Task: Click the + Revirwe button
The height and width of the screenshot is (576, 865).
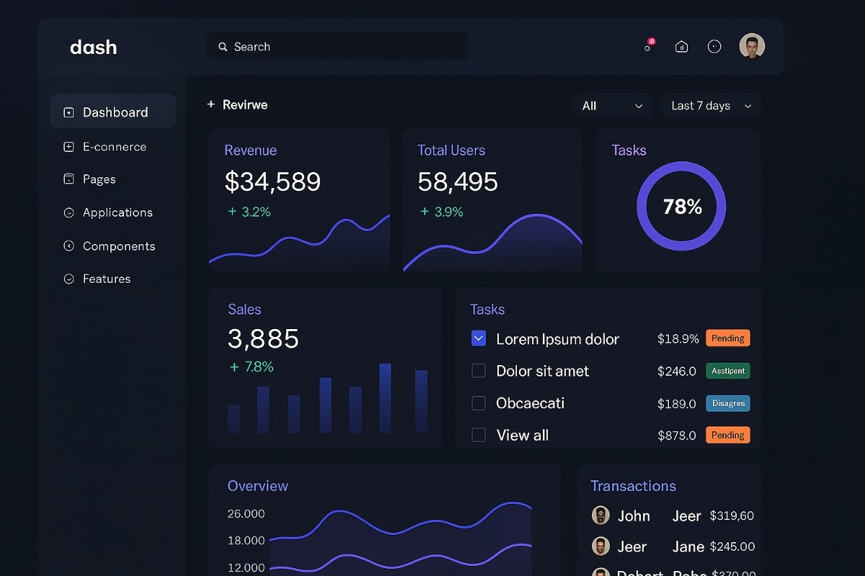Action: pos(236,104)
